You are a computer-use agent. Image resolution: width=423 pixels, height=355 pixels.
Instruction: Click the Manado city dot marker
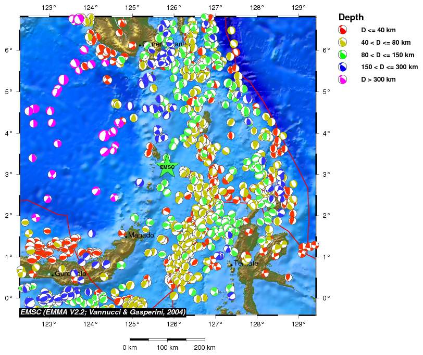126,236
